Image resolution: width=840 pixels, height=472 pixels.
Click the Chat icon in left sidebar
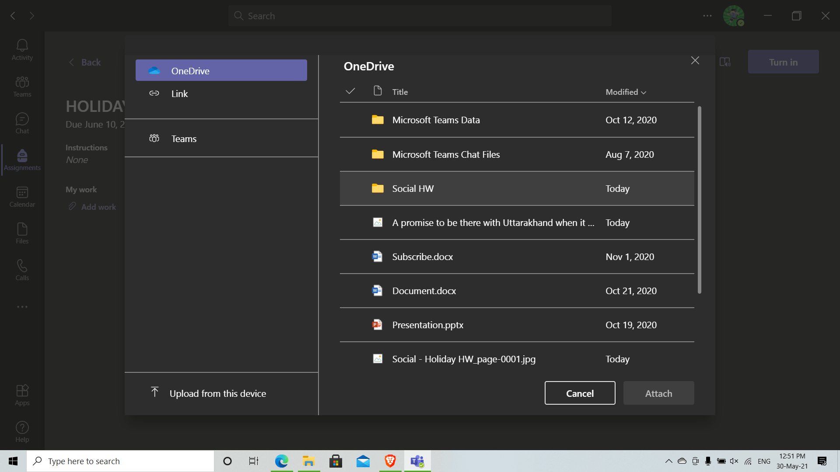[x=22, y=123]
